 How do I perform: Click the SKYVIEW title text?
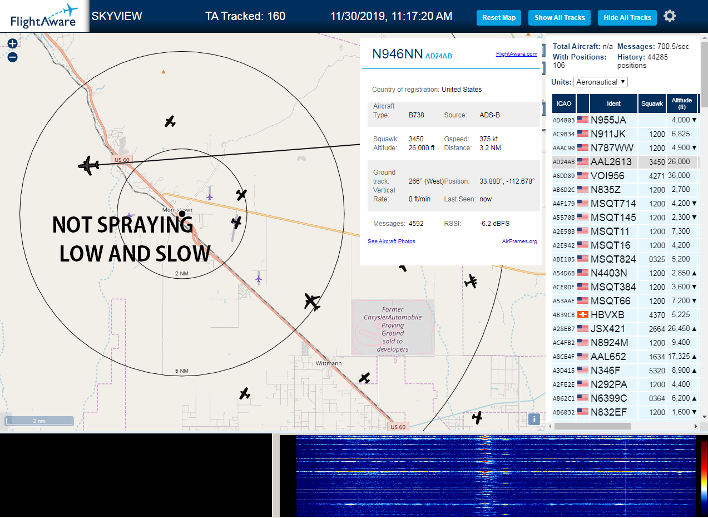[x=117, y=16]
